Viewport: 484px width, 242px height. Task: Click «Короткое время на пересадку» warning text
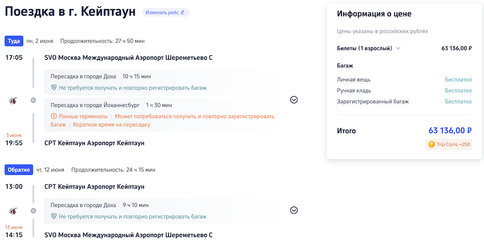(x=111, y=125)
